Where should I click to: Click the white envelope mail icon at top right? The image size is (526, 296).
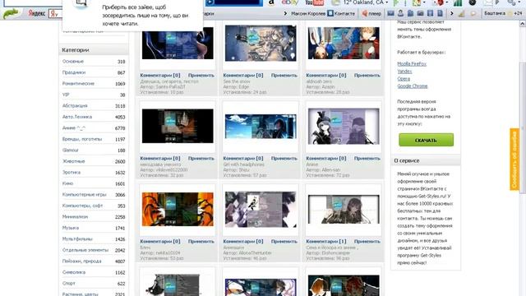488,2
